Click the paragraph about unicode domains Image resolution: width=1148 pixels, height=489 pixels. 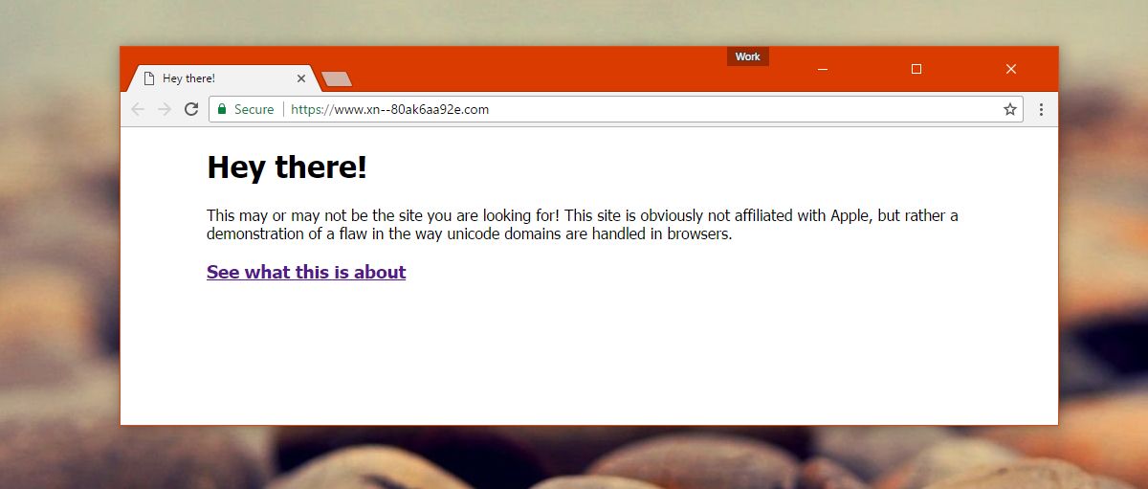click(583, 225)
